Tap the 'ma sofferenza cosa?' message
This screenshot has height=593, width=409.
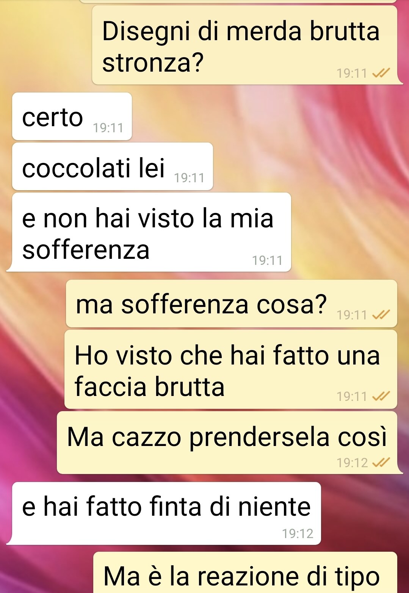[232, 304]
